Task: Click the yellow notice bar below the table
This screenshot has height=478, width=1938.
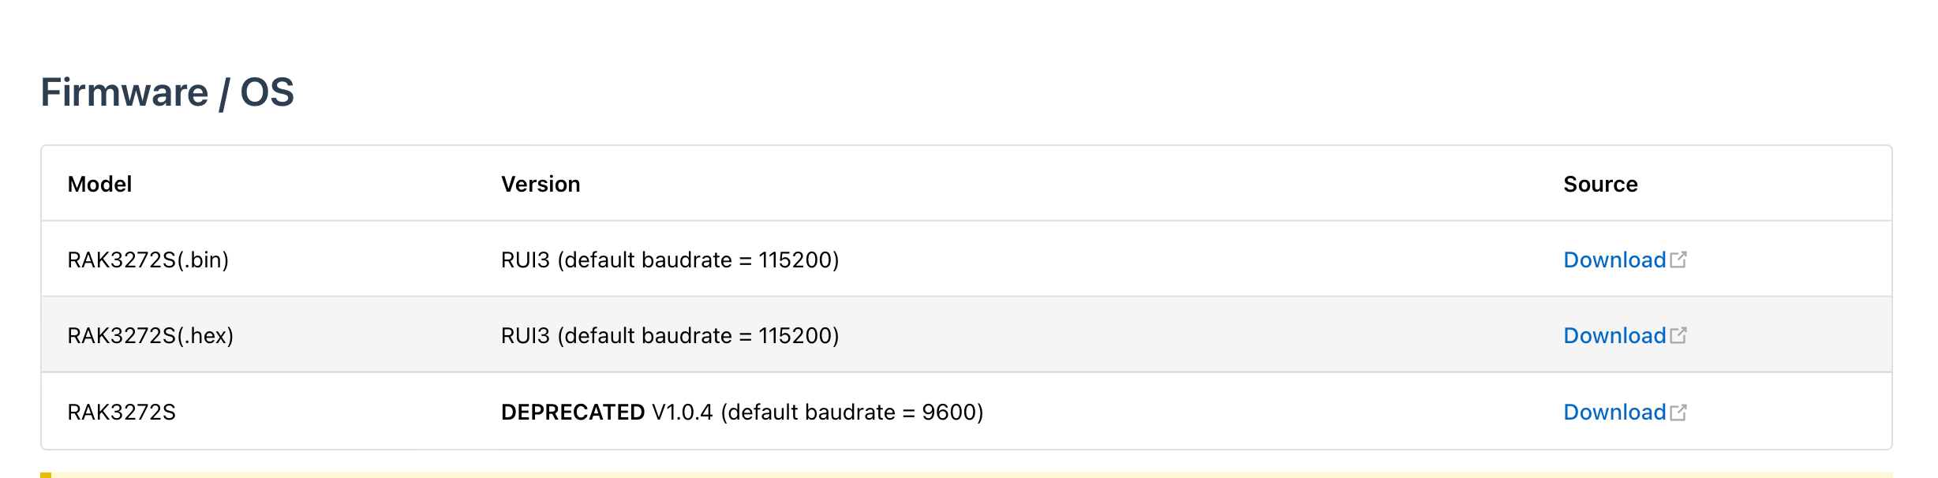Action: (966, 475)
